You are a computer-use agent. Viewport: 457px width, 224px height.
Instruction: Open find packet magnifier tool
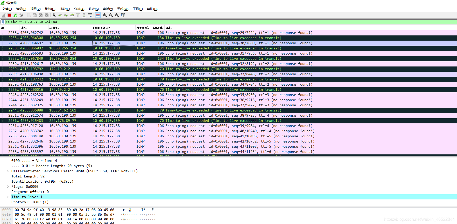[54, 15]
